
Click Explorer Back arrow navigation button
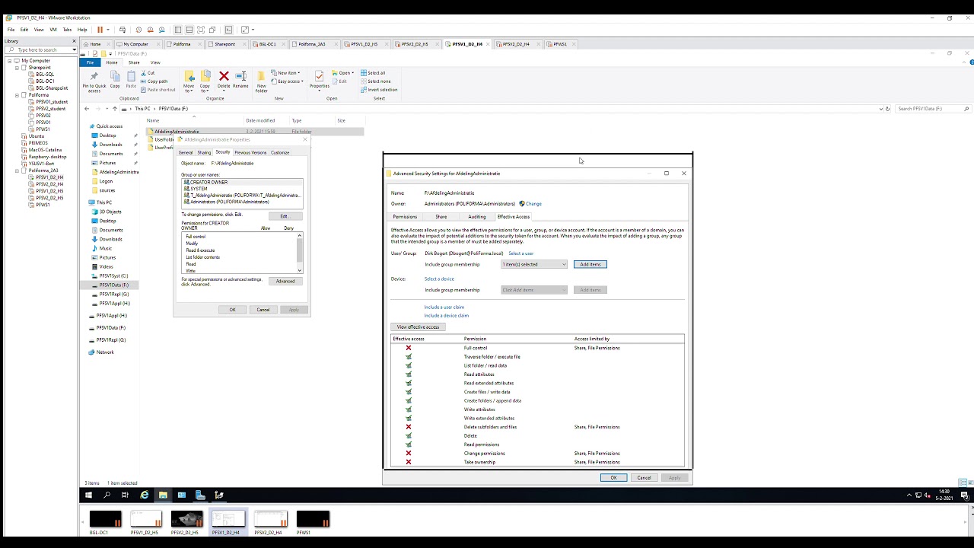tap(87, 109)
